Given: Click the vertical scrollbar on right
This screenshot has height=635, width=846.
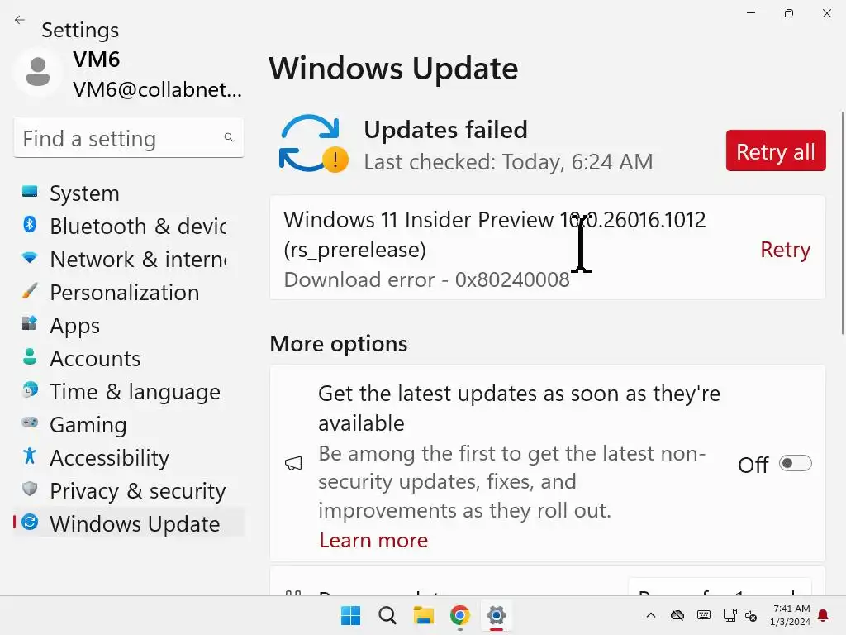Looking at the screenshot, I should (842, 223).
